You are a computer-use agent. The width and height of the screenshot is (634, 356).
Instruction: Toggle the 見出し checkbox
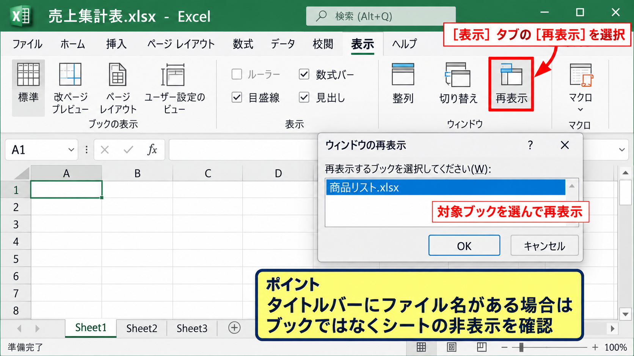(x=304, y=98)
